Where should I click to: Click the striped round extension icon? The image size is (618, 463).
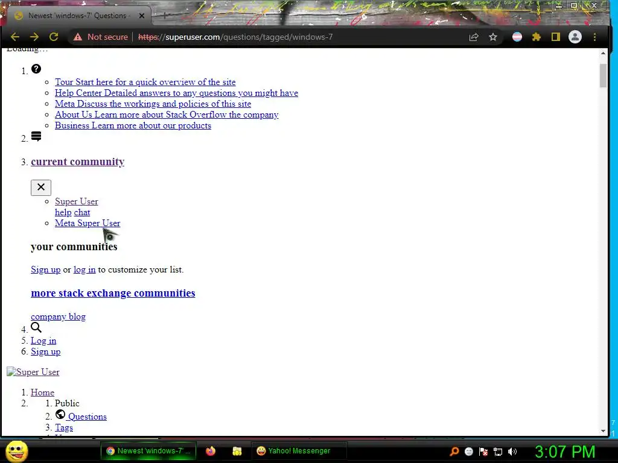[517, 37]
